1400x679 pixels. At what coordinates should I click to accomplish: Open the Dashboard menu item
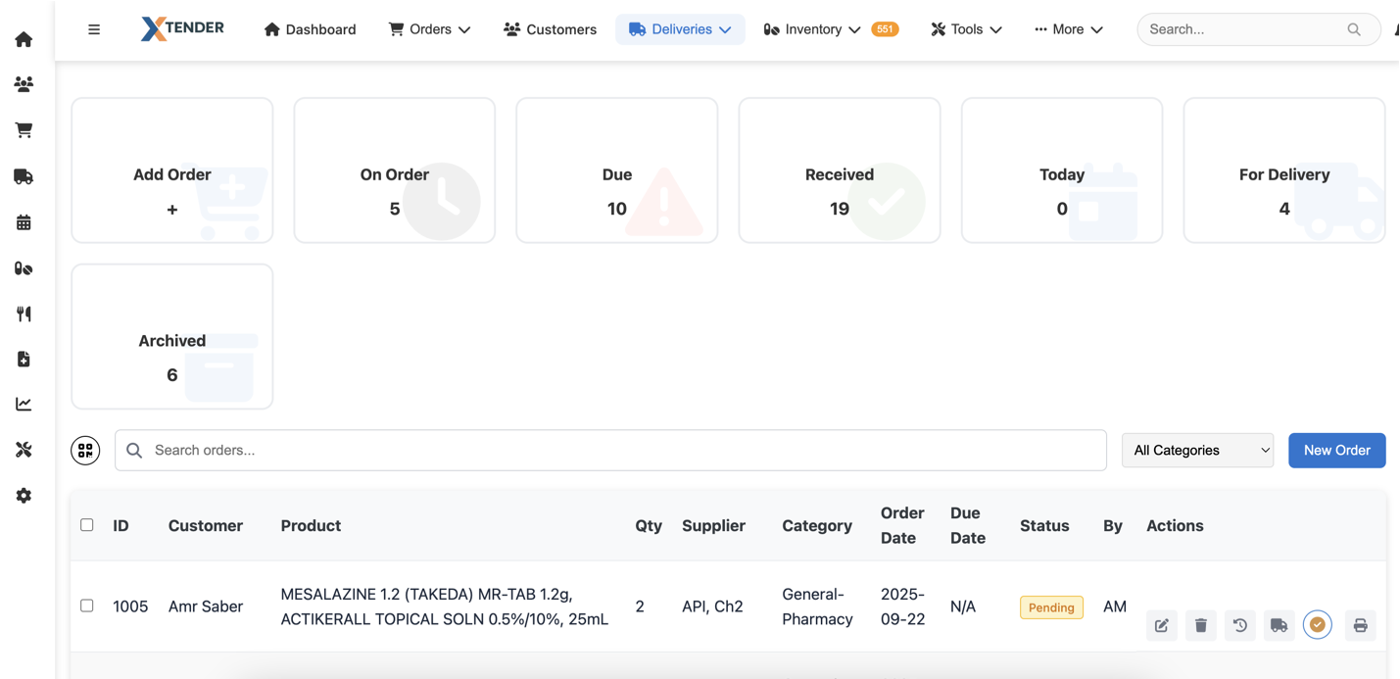[310, 29]
